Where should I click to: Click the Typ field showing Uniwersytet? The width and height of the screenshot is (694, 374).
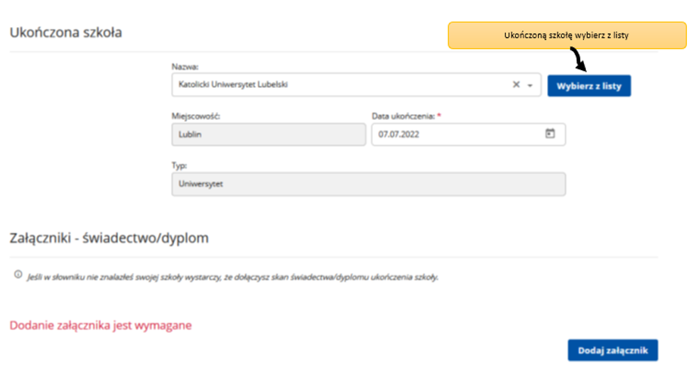pyautogui.click(x=368, y=184)
